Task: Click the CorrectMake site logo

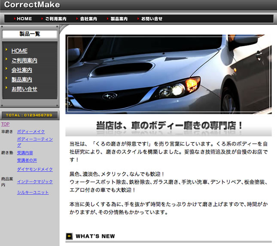Action: coord(32,5)
